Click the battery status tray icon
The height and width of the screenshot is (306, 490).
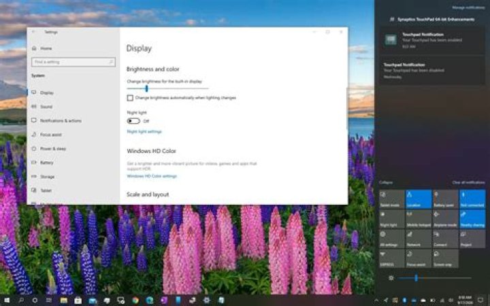(x=433, y=301)
